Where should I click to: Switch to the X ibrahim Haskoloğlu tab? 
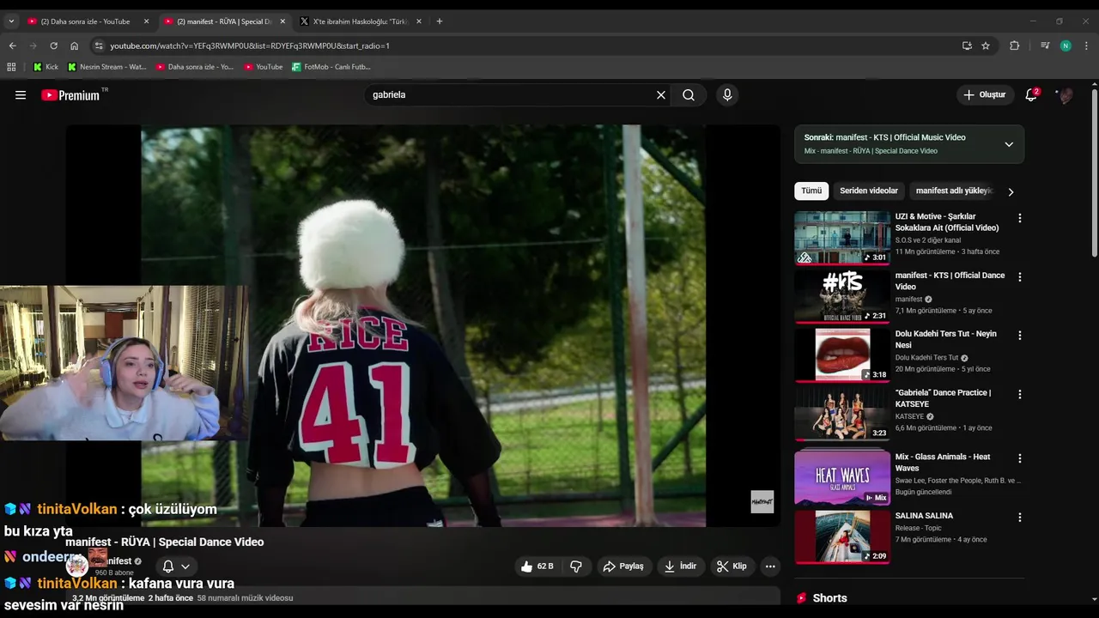coord(361,21)
